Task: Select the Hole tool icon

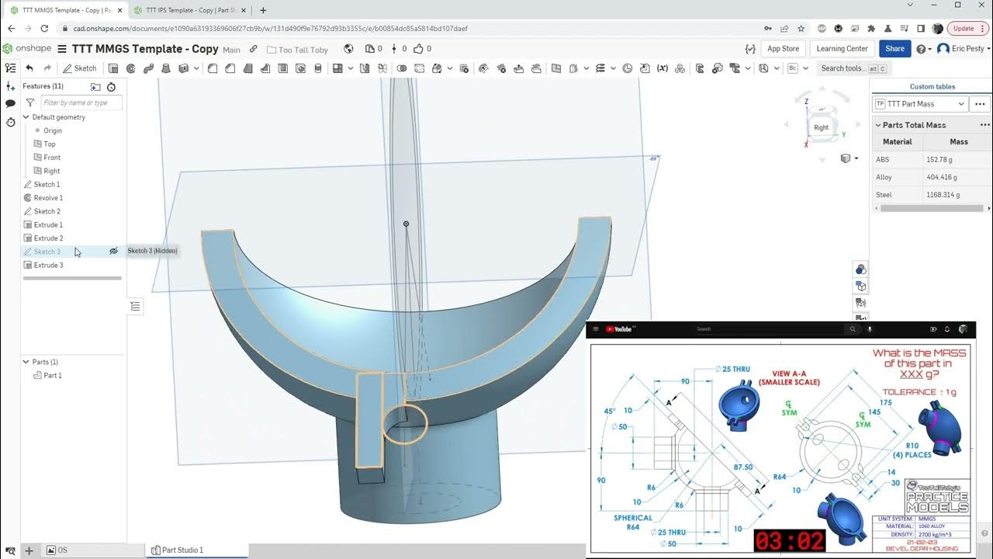Action: (299, 68)
